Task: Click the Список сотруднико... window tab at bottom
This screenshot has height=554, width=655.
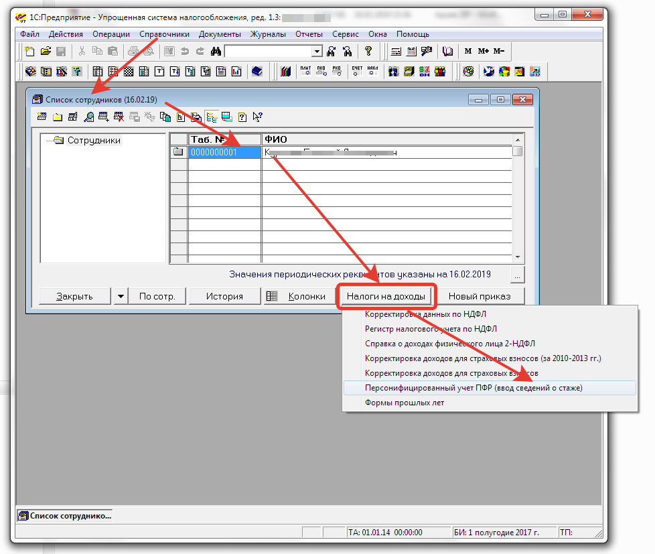Action: click(65, 516)
